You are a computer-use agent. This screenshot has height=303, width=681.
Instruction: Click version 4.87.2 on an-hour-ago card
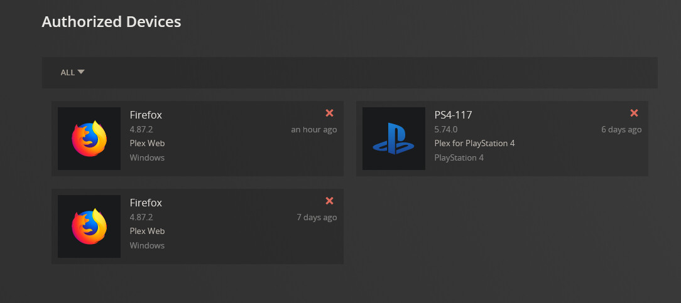coord(141,129)
